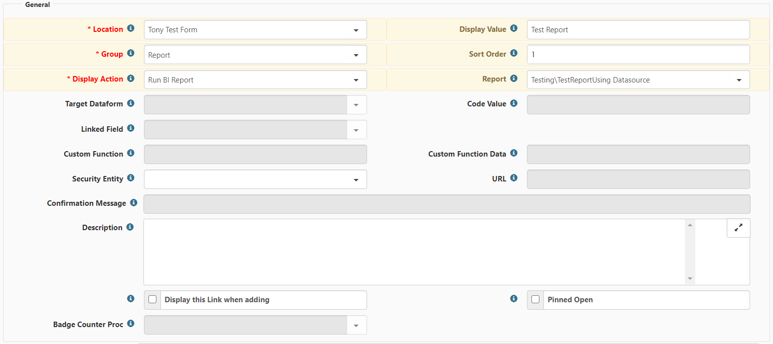The image size is (773, 344).
Task: Click the info icon next to Location
Action: coord(130,28)
